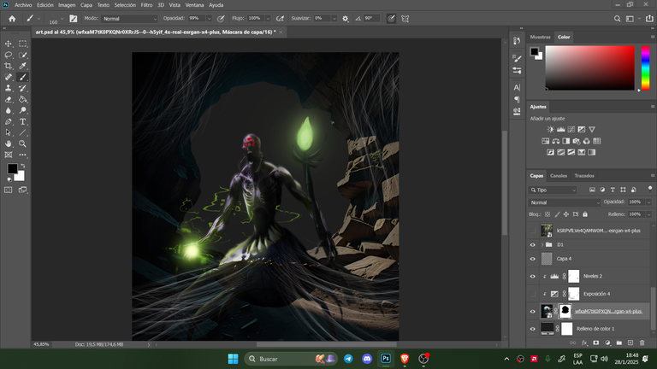Add a Color Balance adjustment

tap(555, 141)
